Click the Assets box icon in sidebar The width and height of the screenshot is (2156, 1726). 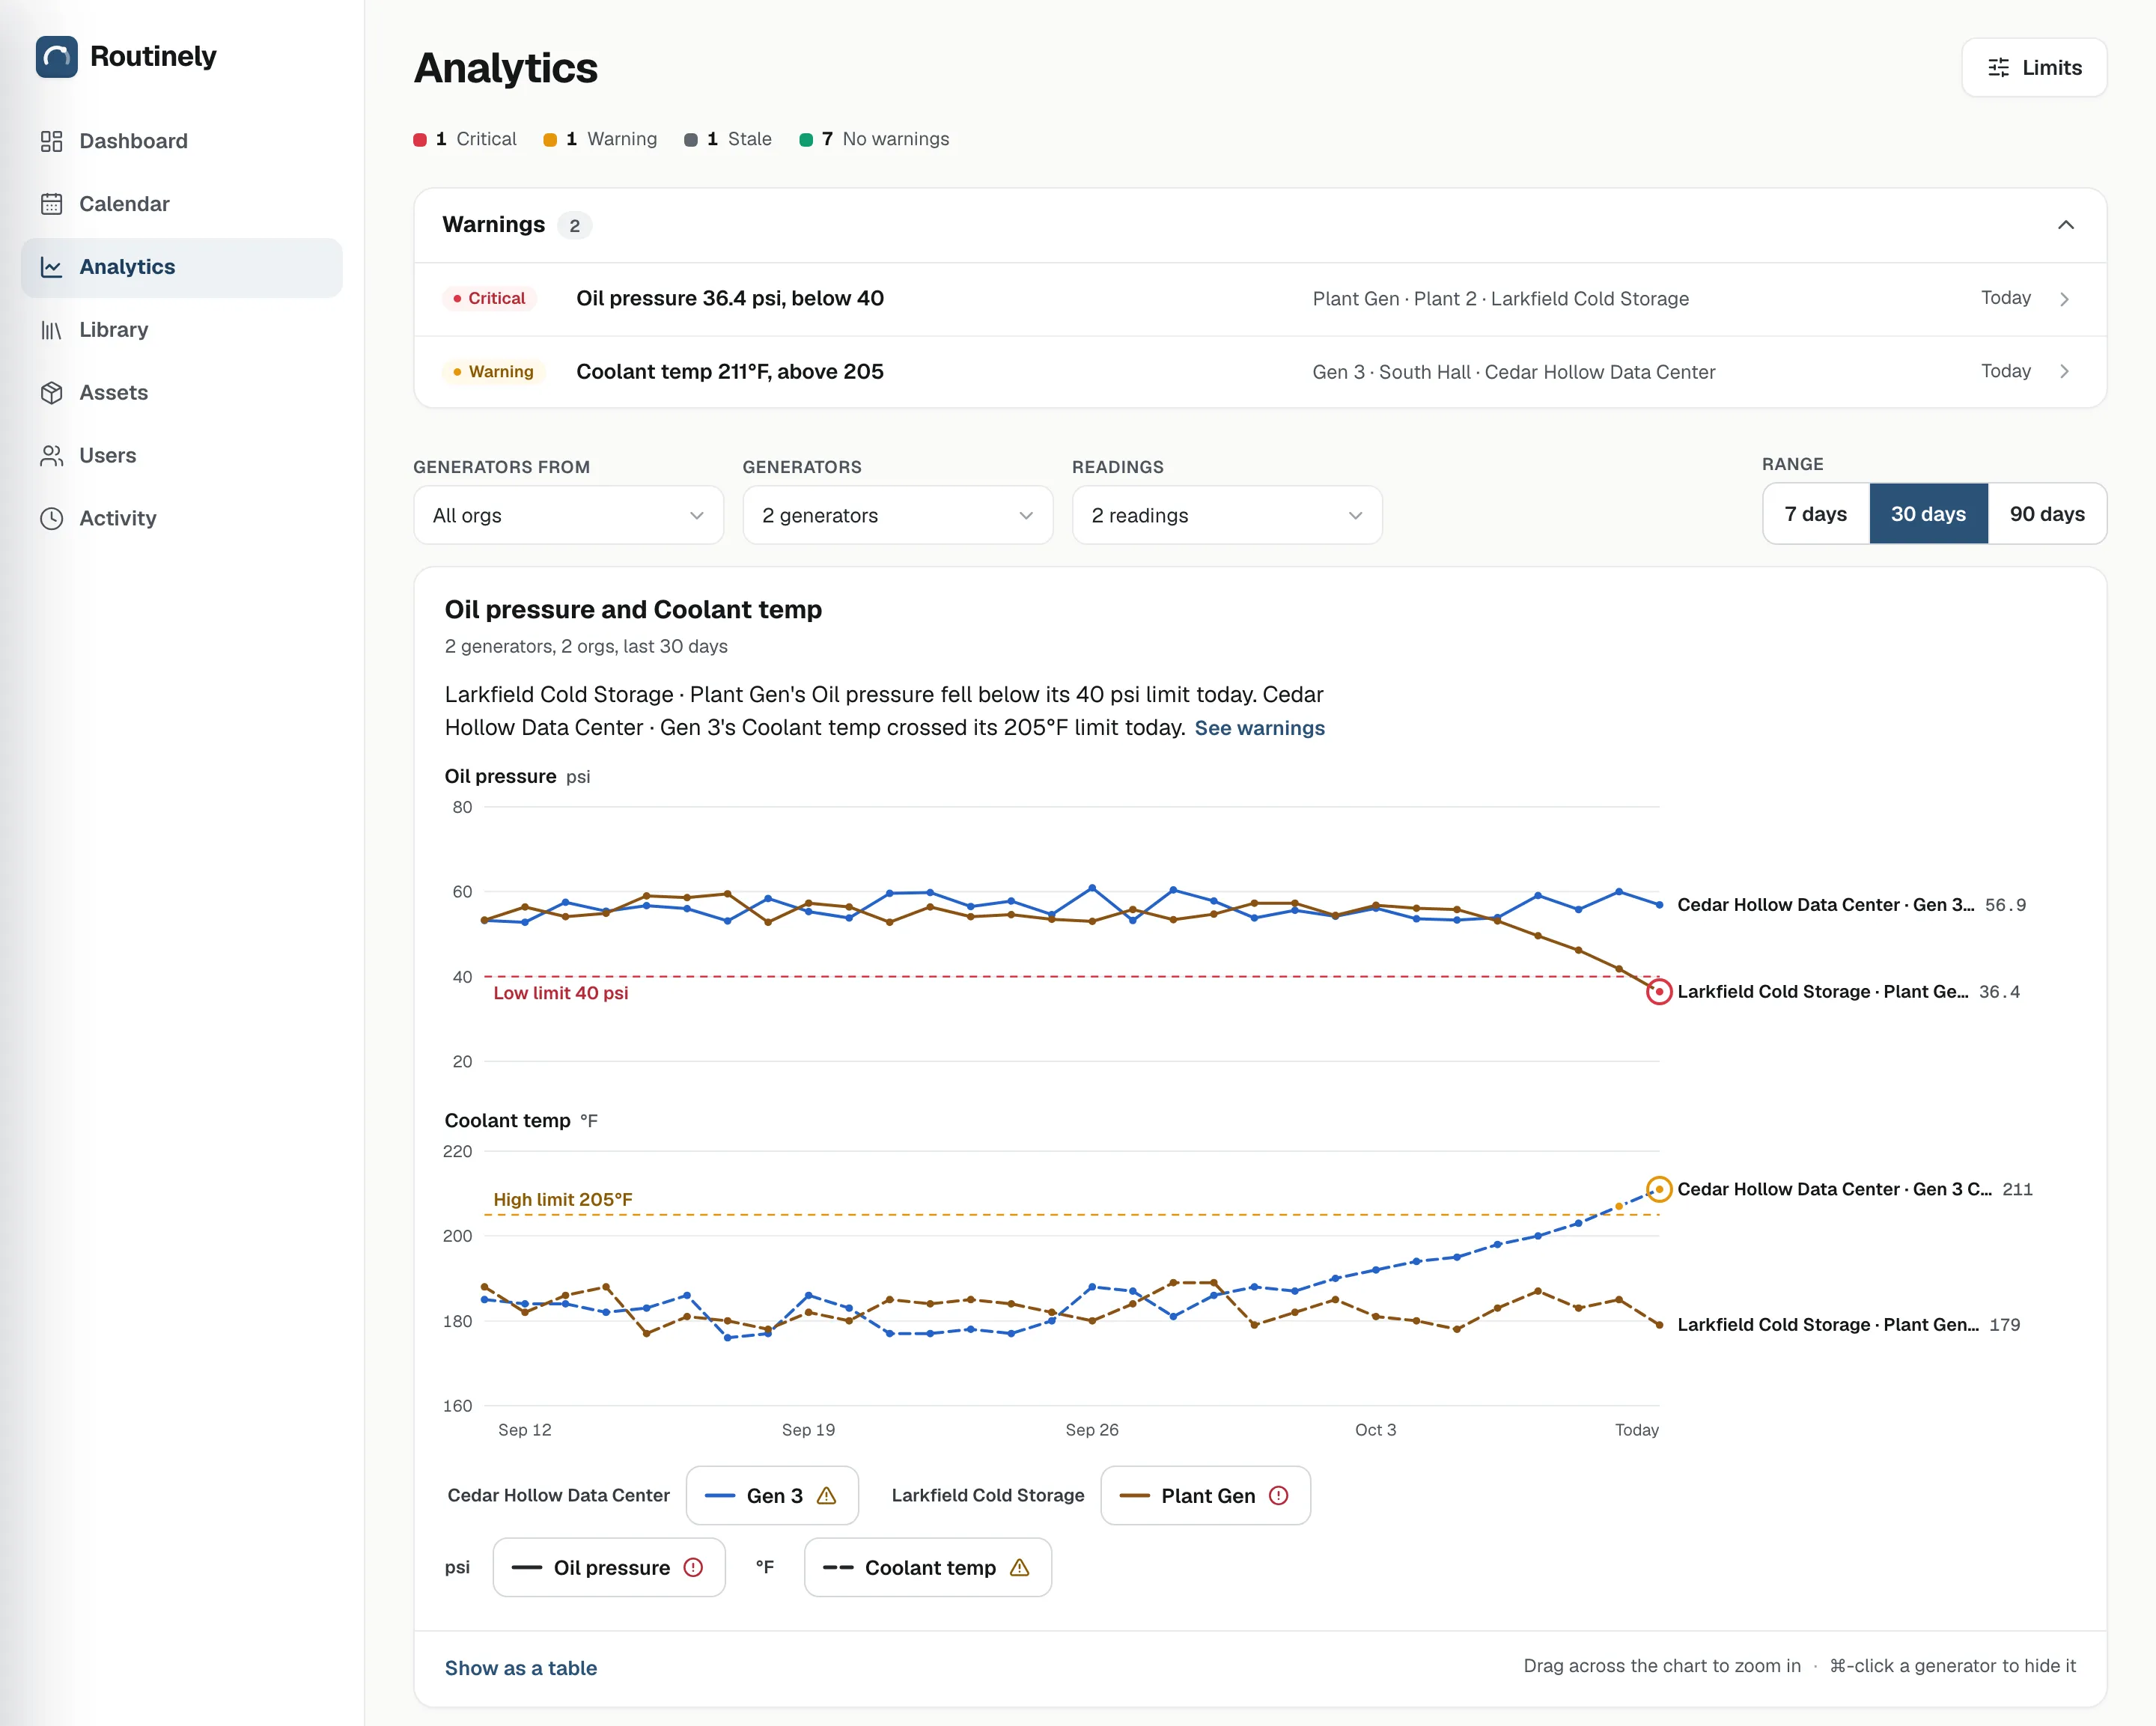coord(51,393)
